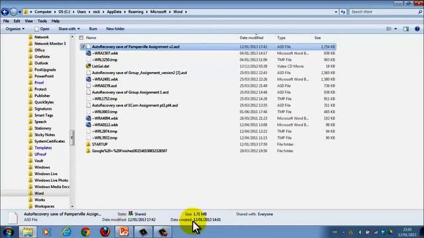This screenshot has height=238, width=424.
Task: Open the Help menu
Action: coord(56,21)
